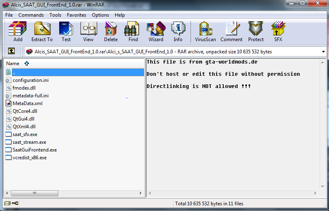
Task: Open the Favorites menu
Action: point(77,15)
